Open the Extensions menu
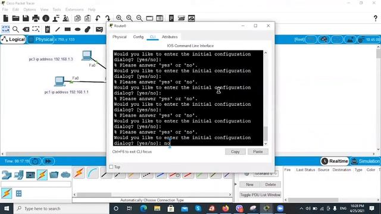Viewport: 381px width, 214px height. coord(74,10)
